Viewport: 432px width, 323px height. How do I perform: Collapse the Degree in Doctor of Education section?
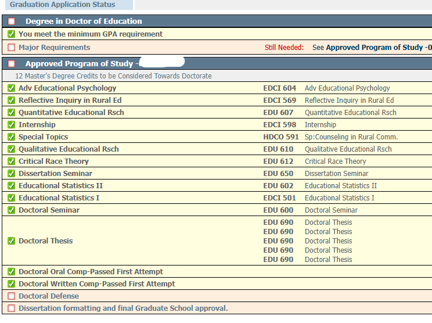(x=11, y=21)
